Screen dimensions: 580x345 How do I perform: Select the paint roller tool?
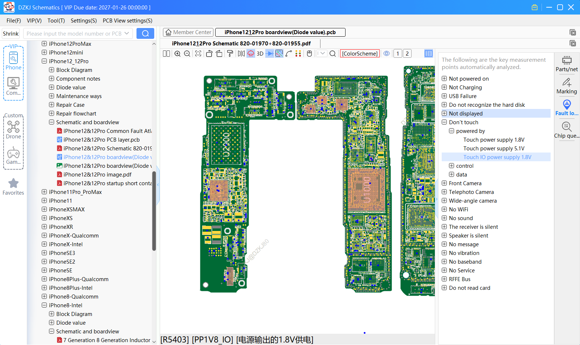[x=230, y=53]
